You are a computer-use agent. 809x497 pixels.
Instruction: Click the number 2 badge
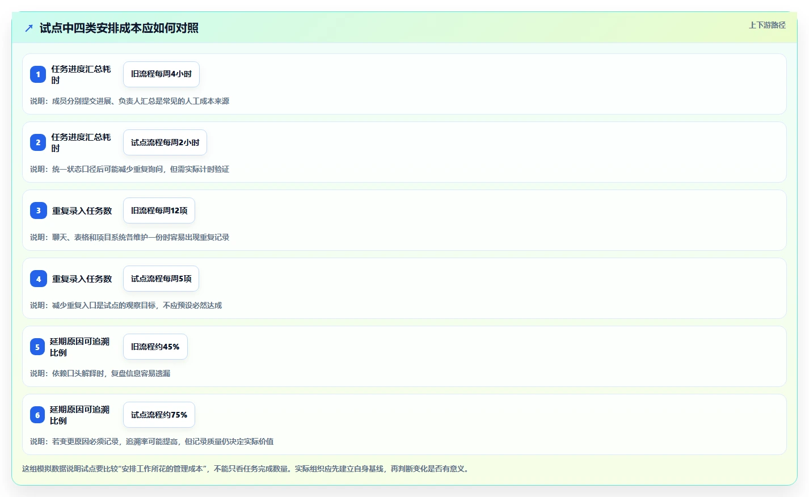tap(38, 142)
